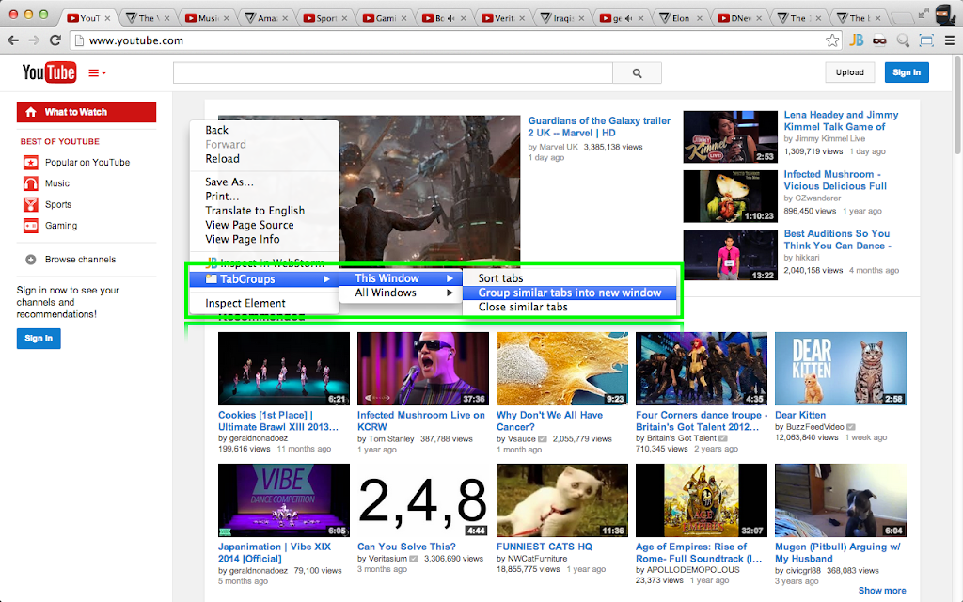Click the incognito mask extension icon
Viewport: 963px width, 602px height.
pos(879,40)
